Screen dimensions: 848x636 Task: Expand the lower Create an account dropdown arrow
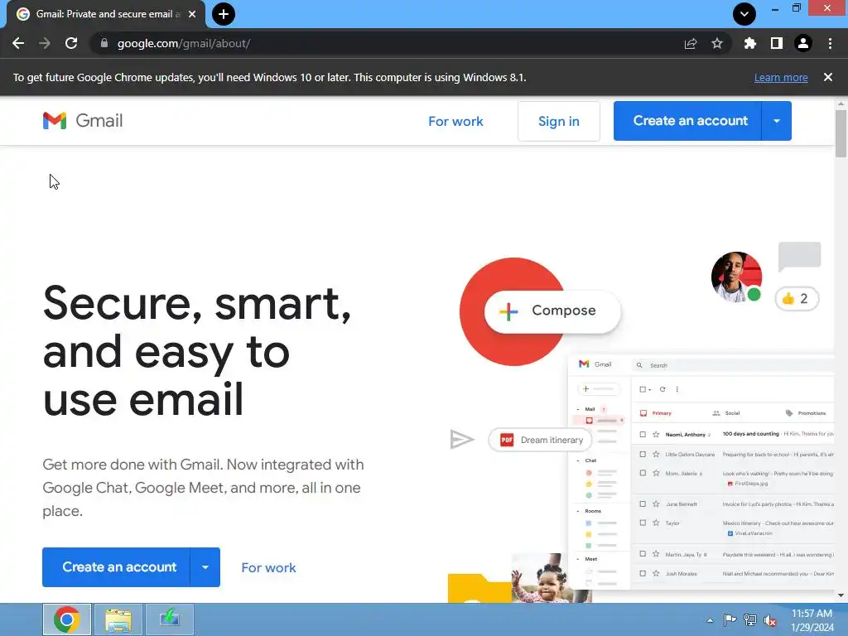205,566
